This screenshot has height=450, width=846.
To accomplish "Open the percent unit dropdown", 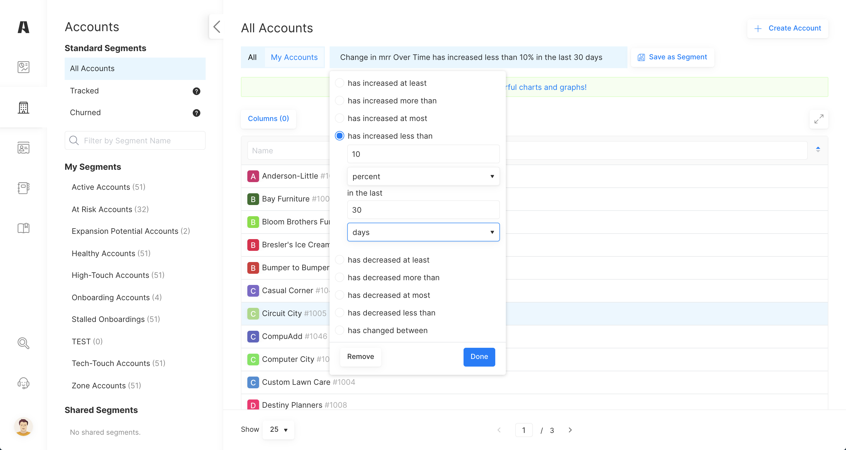I will [423, 176].
